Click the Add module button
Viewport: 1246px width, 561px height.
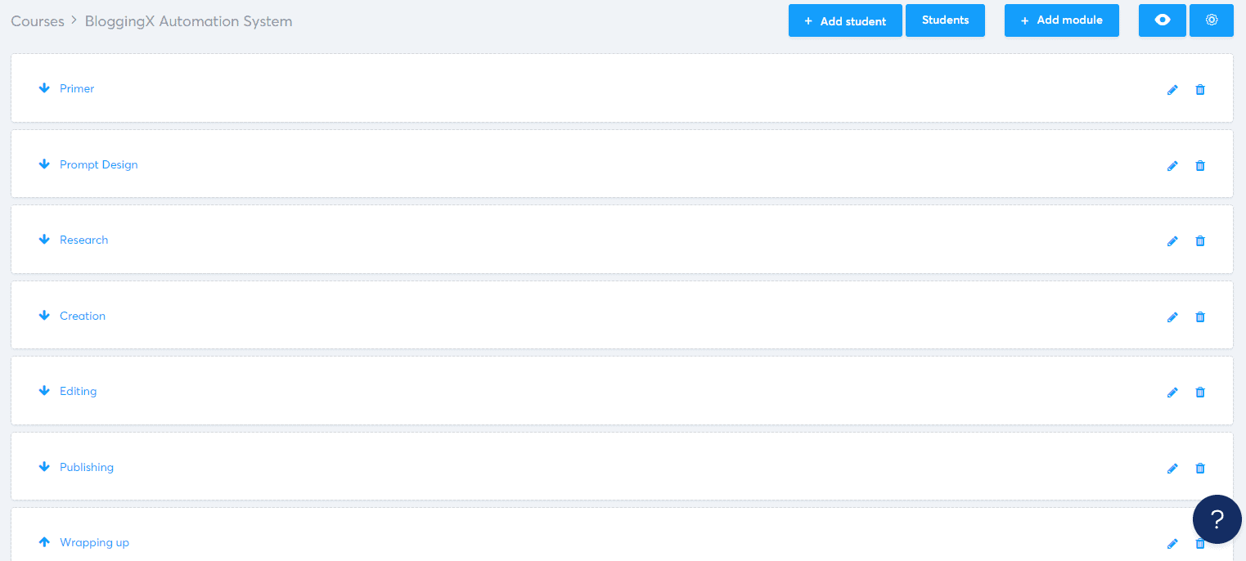click(x=1062, y=20)
